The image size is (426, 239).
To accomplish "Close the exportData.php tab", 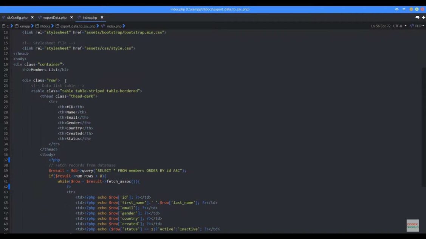I will pyautogui.click(x=71, y=17).
